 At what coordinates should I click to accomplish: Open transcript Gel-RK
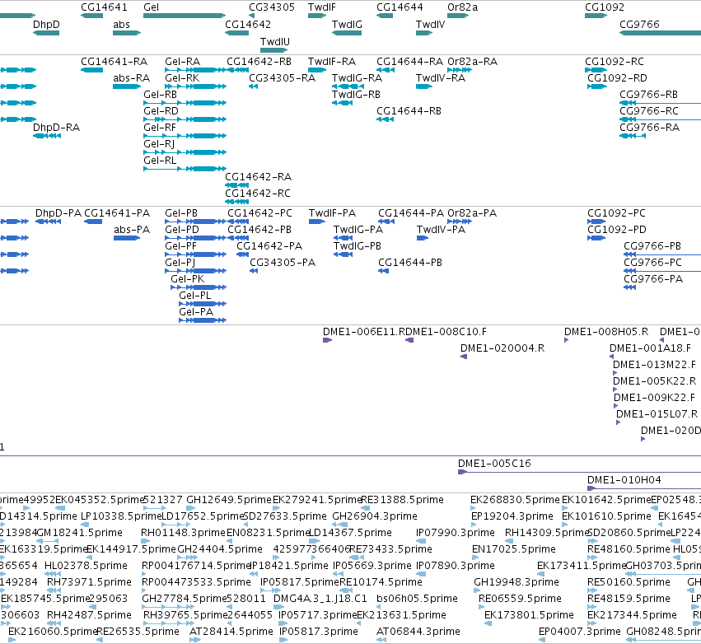182,77
